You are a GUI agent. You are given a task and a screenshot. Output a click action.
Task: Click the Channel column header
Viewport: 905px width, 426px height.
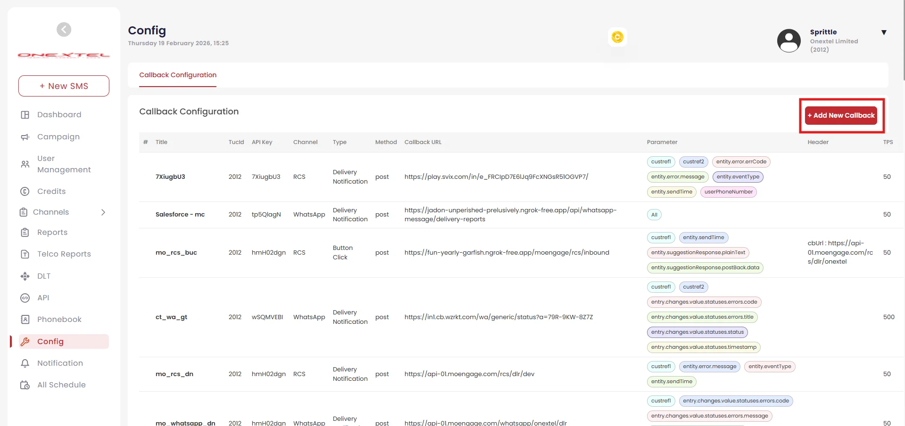point(306,142)
